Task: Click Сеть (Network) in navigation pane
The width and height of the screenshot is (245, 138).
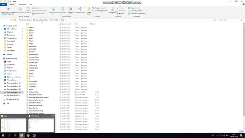Action: tap(7, 103)
